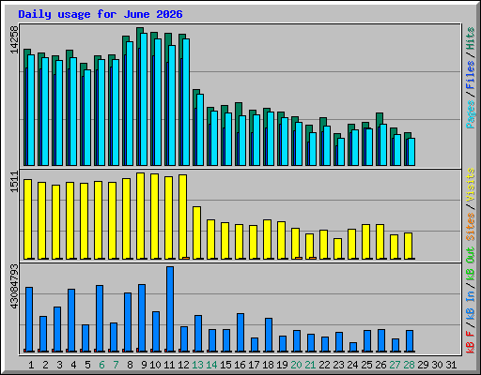Click the 'Pages' legend label
Image resolution: width=481 pixels, height=375 pixels.
coord(471,114)
